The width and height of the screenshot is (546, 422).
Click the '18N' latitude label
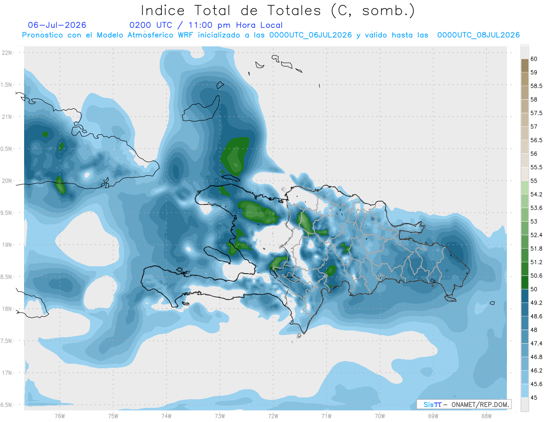coord(7,309)
